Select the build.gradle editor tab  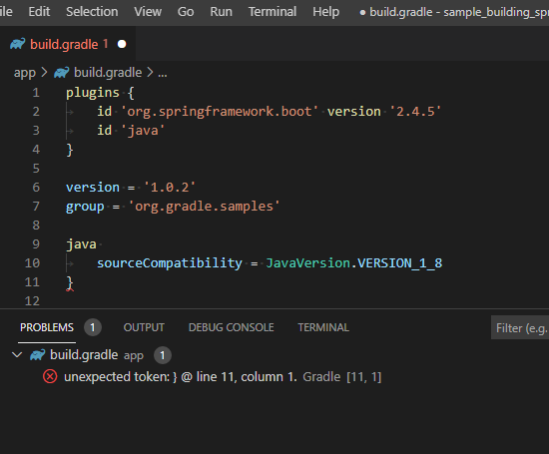(x=68, y=44)
